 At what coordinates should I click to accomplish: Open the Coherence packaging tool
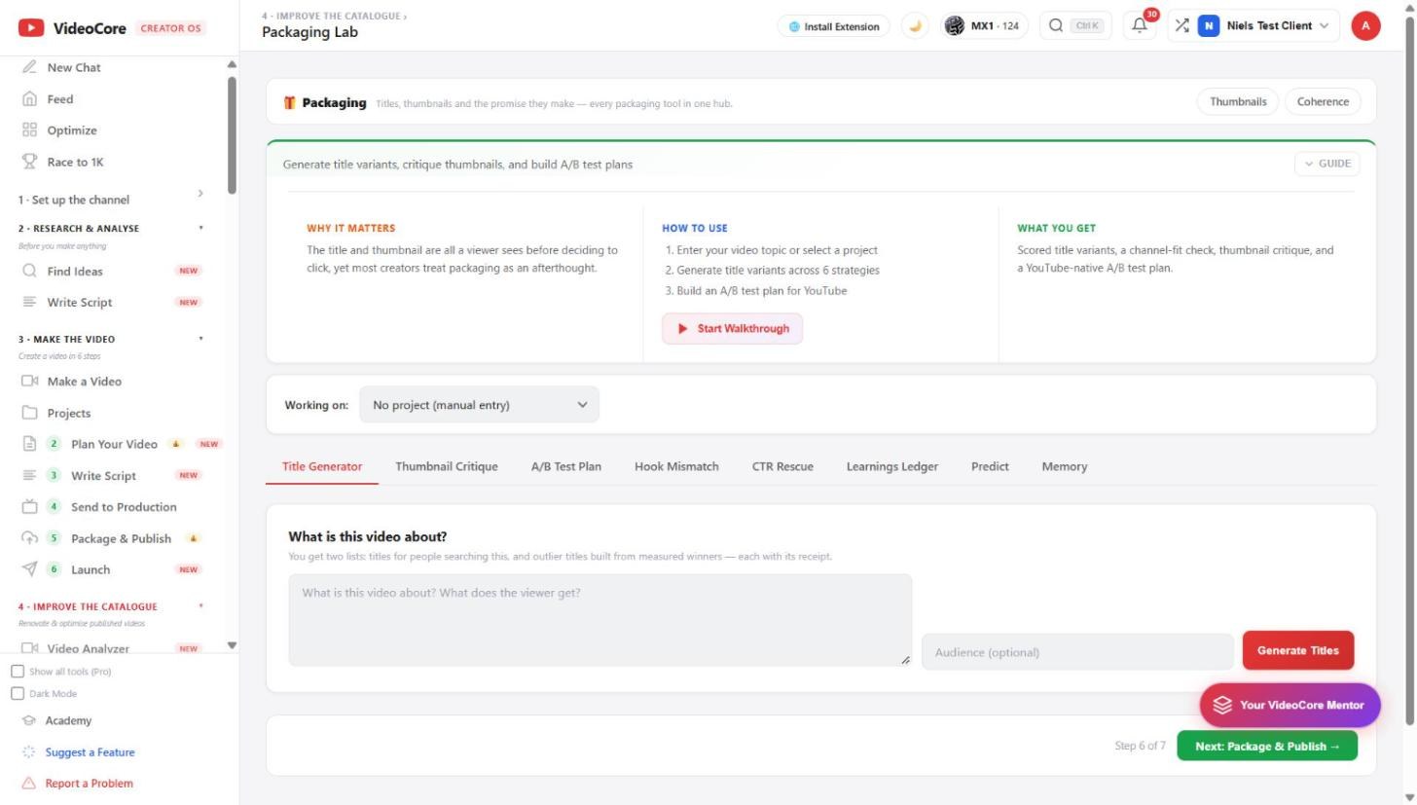click(1323, 101)
